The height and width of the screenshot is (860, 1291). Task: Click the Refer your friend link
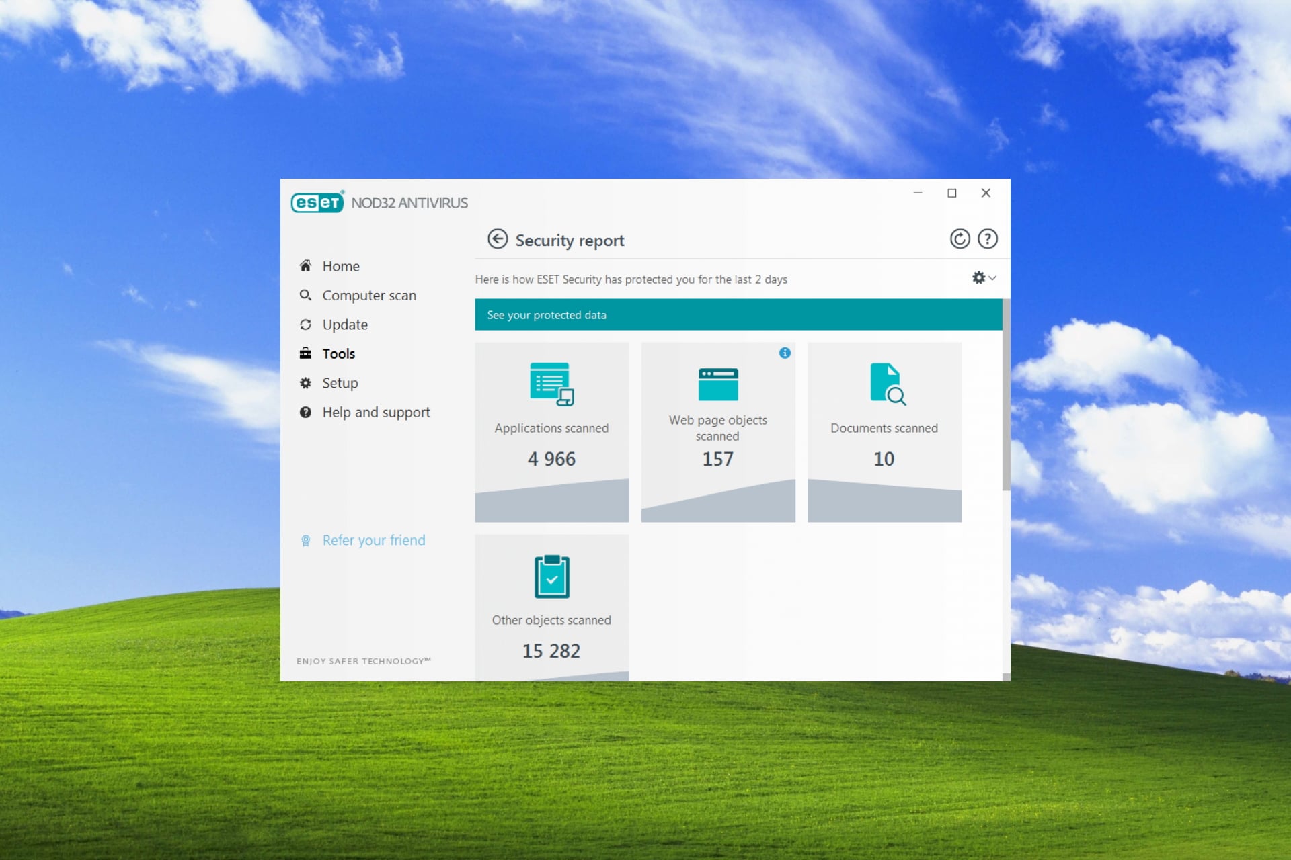pyautogui.click(x=373, y=540)
